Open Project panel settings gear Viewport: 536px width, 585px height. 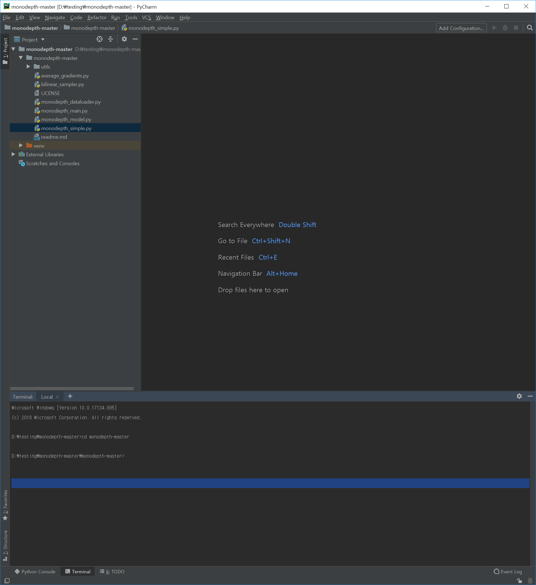tap(124, 39)
